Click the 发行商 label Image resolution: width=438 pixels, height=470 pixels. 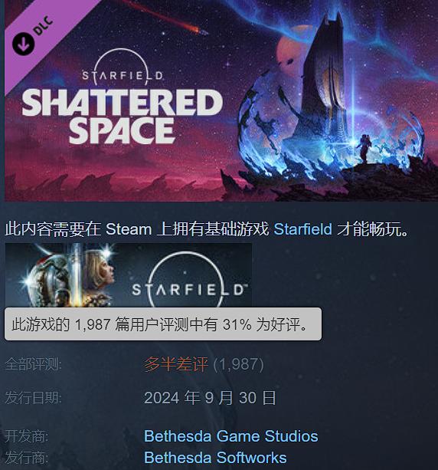26,458
